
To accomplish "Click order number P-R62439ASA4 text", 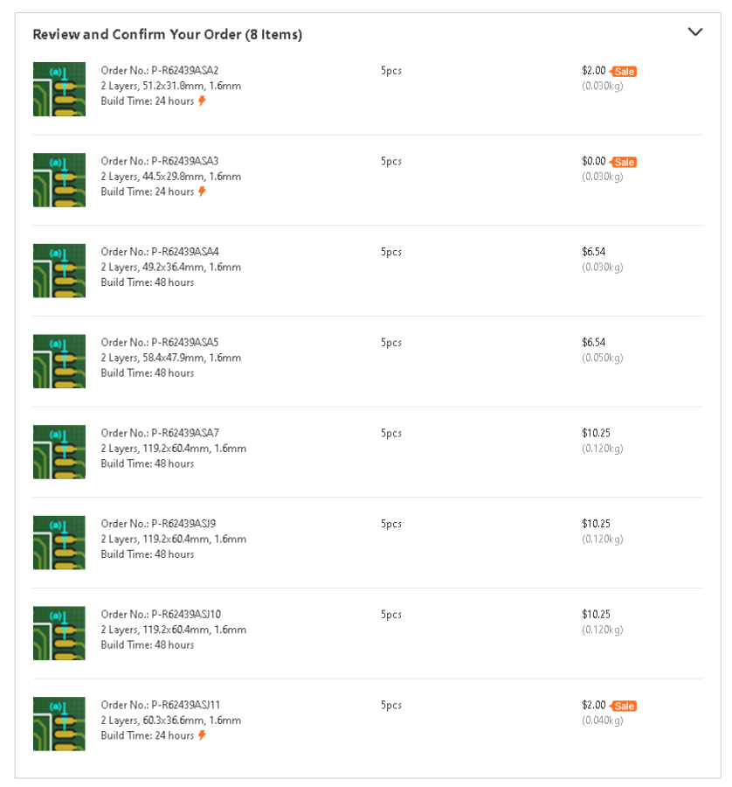I will 160,252.
